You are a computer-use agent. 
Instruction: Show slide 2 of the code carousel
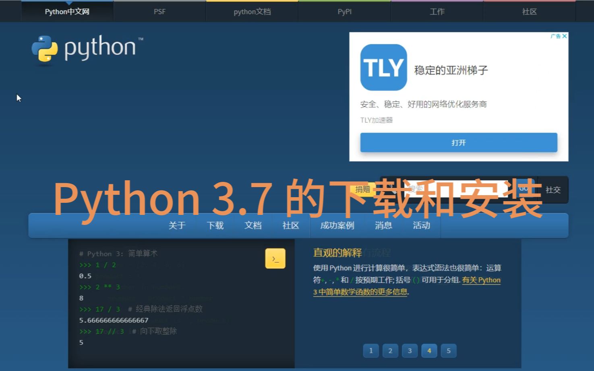coord(390,350)
